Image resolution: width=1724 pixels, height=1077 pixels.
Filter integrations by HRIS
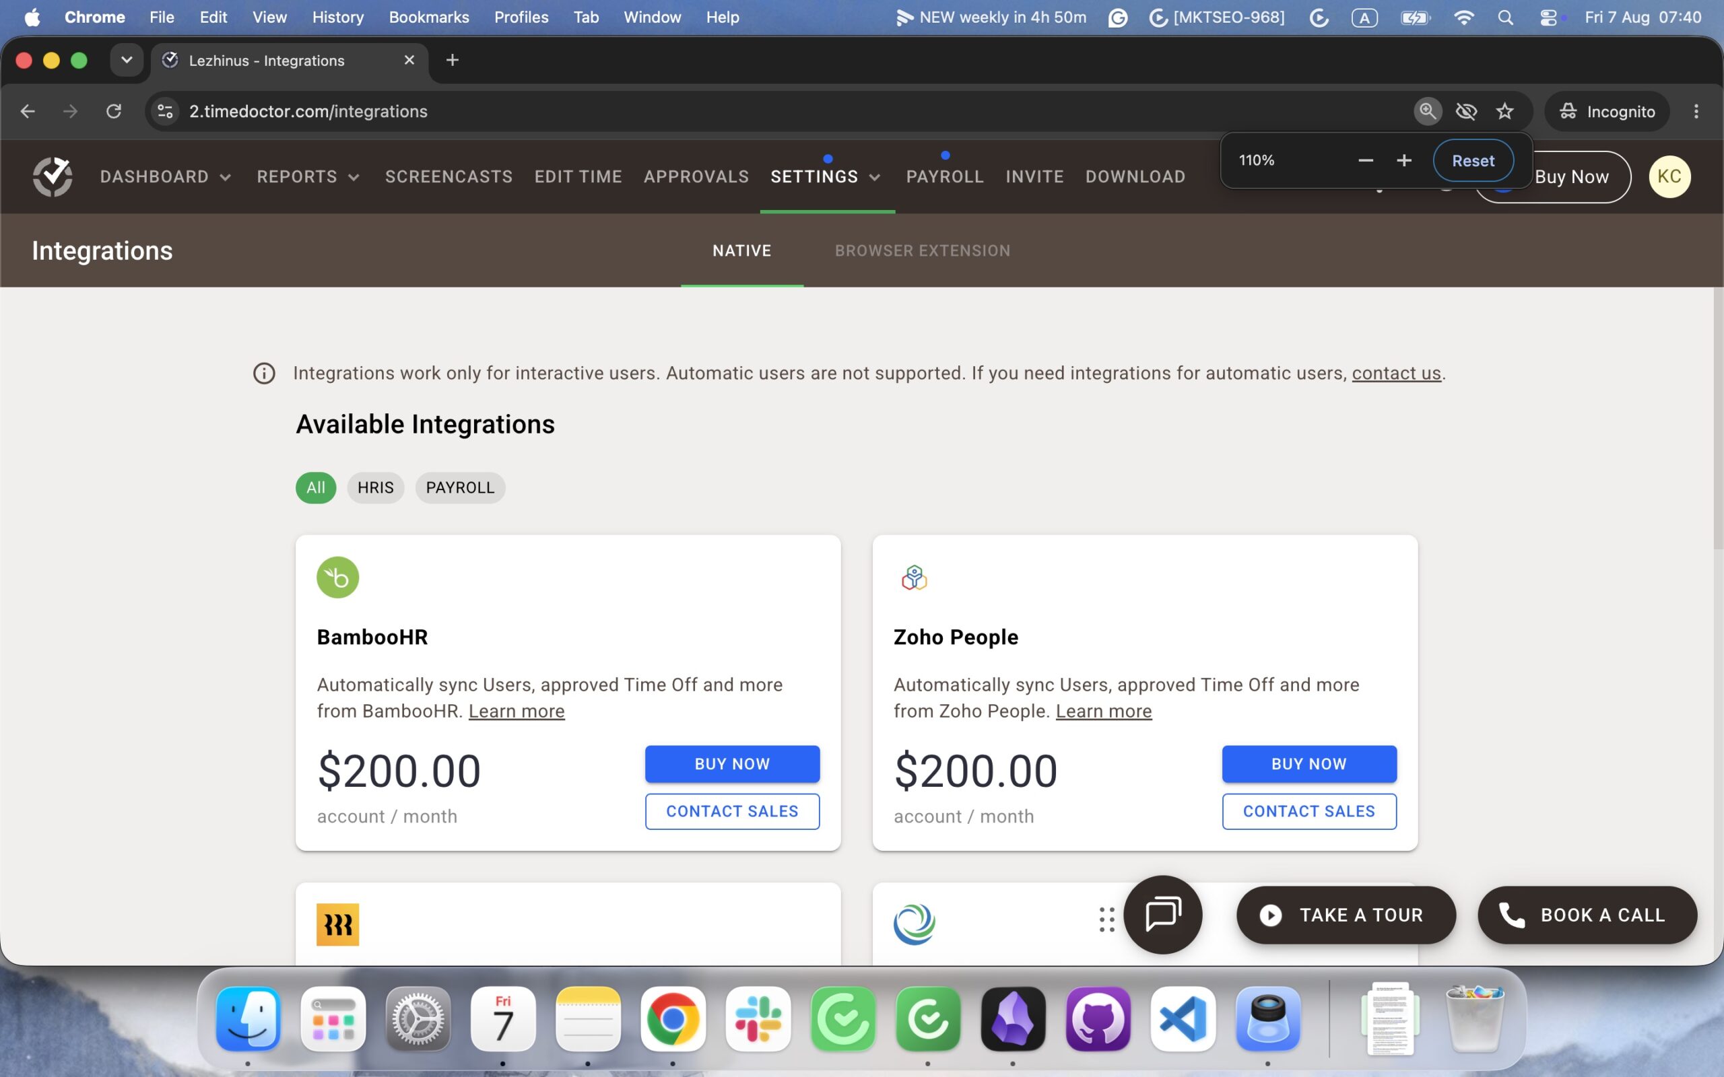pyautogui.click(x=375, y=488)
